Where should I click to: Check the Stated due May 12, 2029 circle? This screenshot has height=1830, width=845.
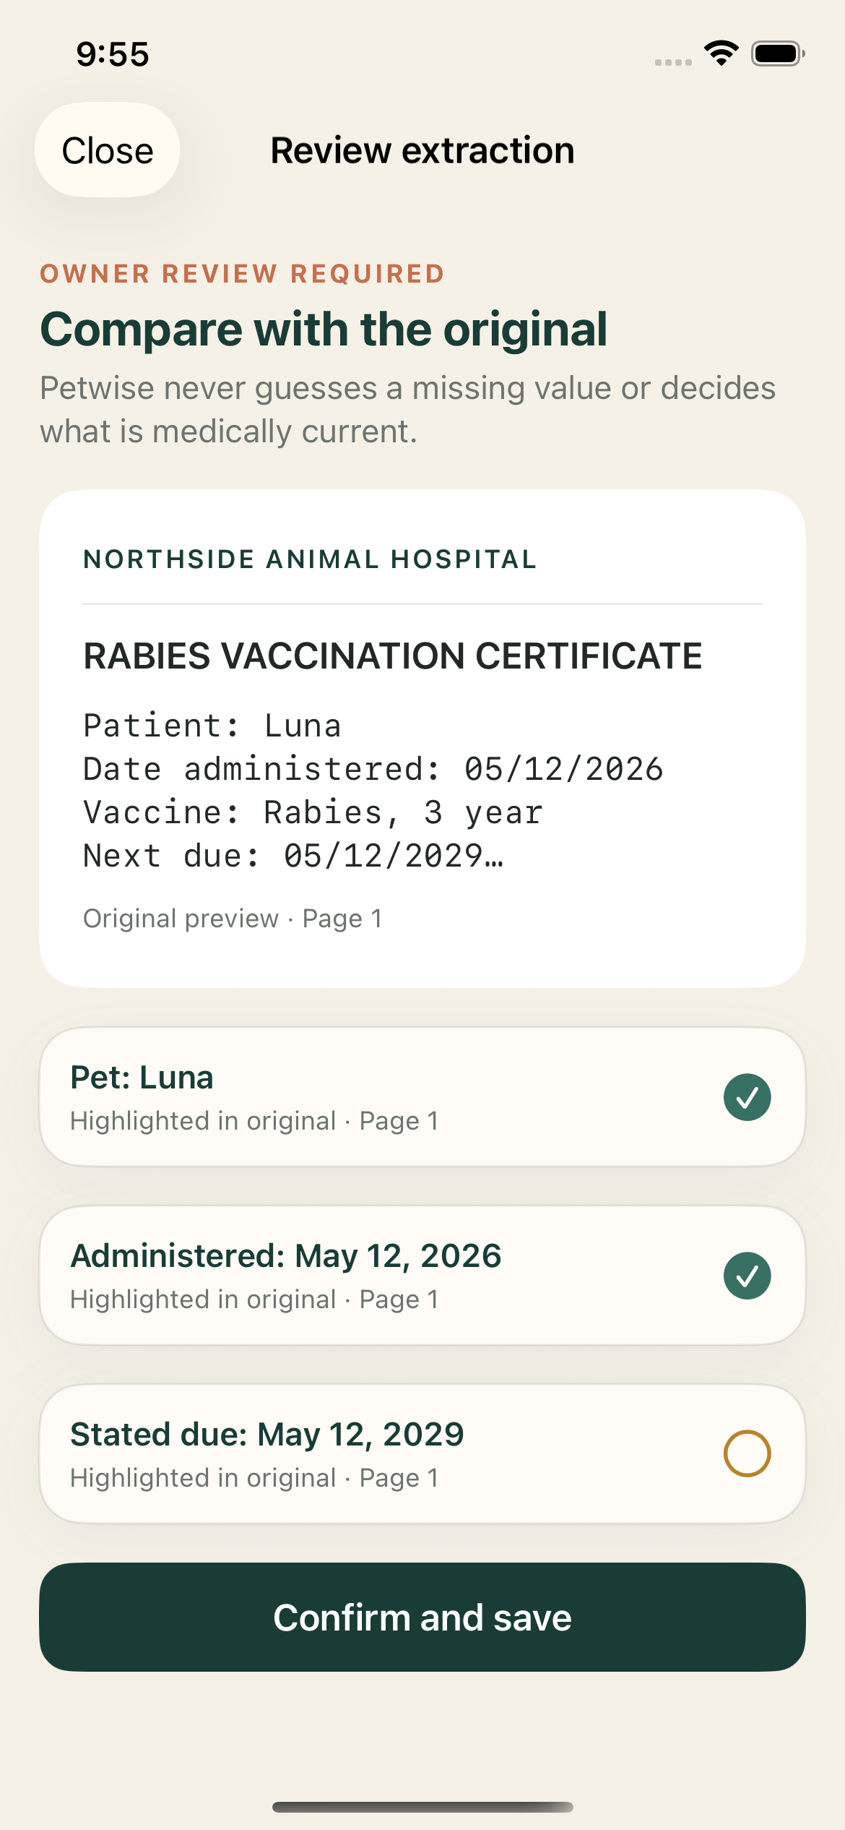click(747, 1453)
